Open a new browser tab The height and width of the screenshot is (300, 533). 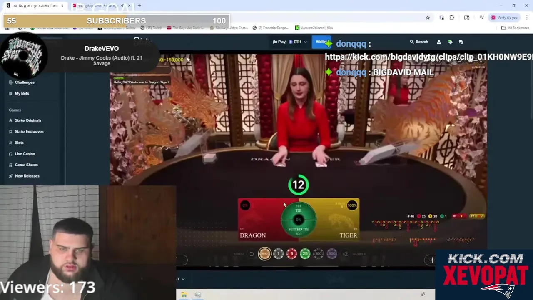(139, 6)
